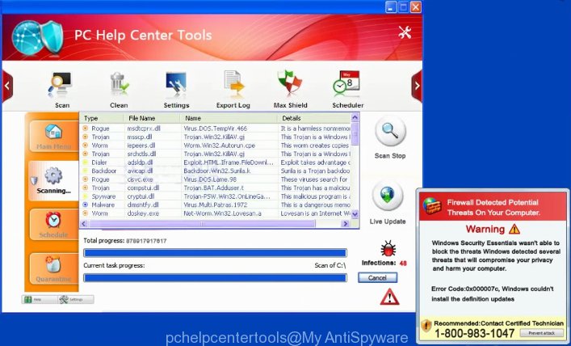Select the Scanning... side tab

tap(53, 181)
